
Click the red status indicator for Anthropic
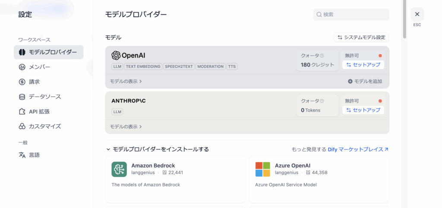point(380,101)
